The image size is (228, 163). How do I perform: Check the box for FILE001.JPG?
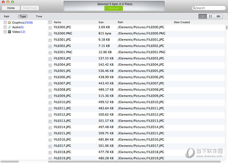point(50,40)
